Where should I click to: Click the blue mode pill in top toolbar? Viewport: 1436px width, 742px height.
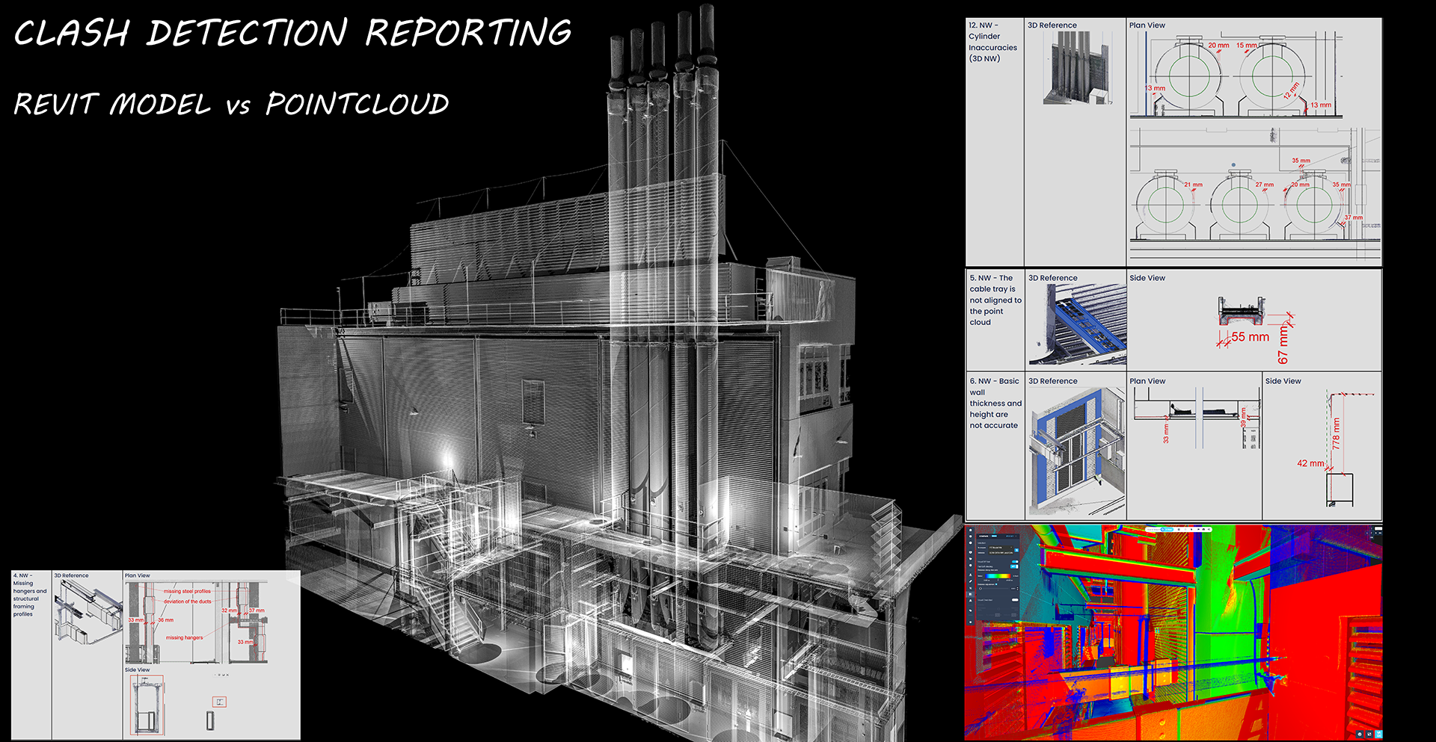tap(1167, 529)
